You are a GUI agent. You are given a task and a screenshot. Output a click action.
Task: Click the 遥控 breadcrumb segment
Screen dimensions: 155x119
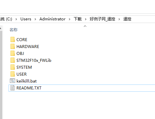click(127, 19)
